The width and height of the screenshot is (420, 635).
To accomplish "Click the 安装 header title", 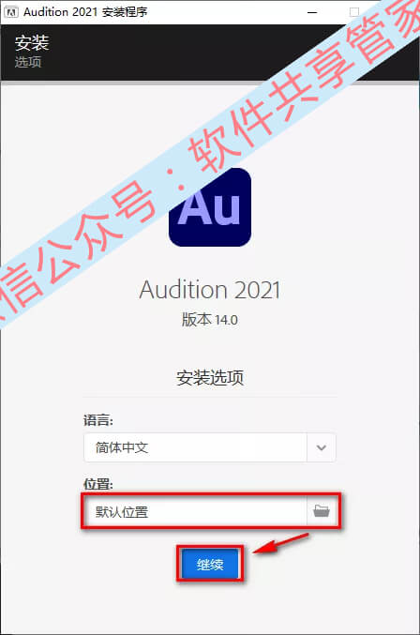I will click(x=32, y=42).
